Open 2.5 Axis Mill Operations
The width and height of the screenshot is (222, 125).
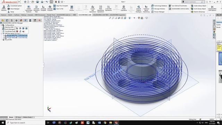93,9
